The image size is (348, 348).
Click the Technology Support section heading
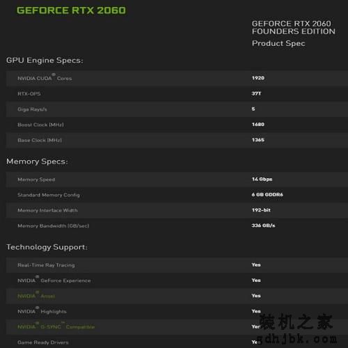pyautogui.click(x=47, y=247)
